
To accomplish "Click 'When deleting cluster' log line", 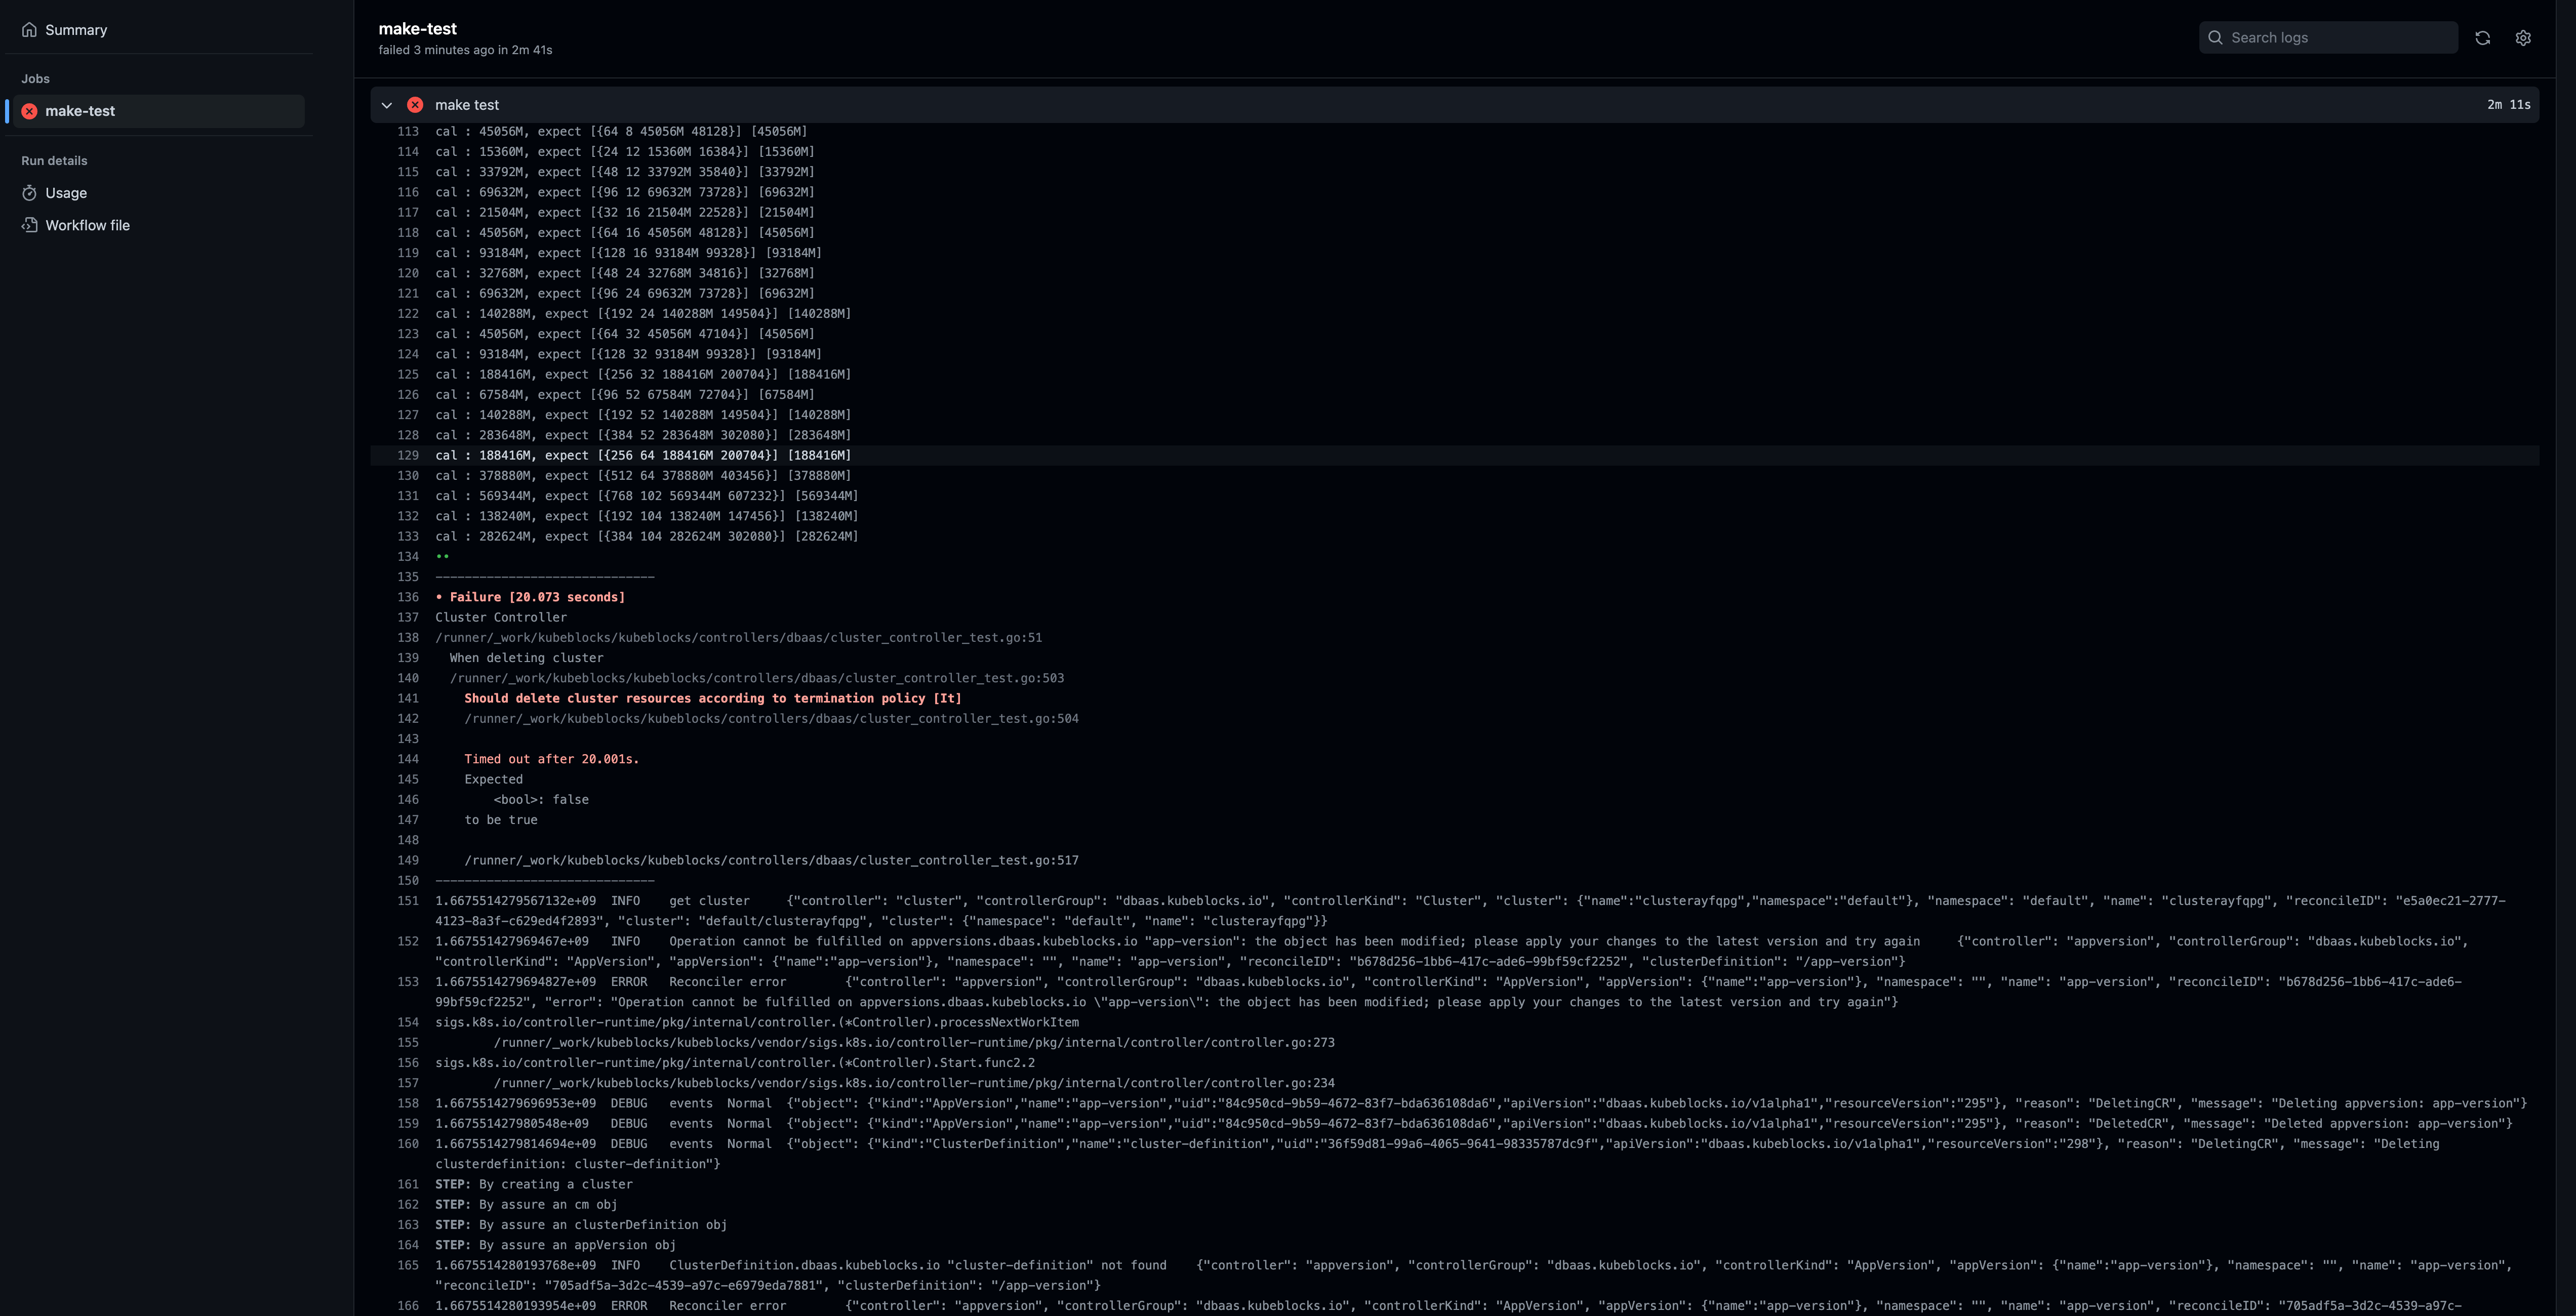I will [x=526, y=658].
